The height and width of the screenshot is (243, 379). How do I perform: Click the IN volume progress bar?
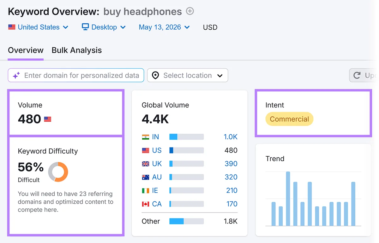click(x=187, y=137)
